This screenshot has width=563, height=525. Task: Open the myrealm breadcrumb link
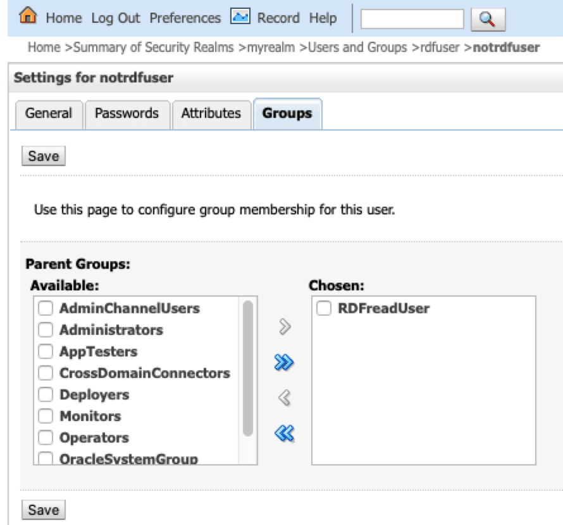(271, 47)
